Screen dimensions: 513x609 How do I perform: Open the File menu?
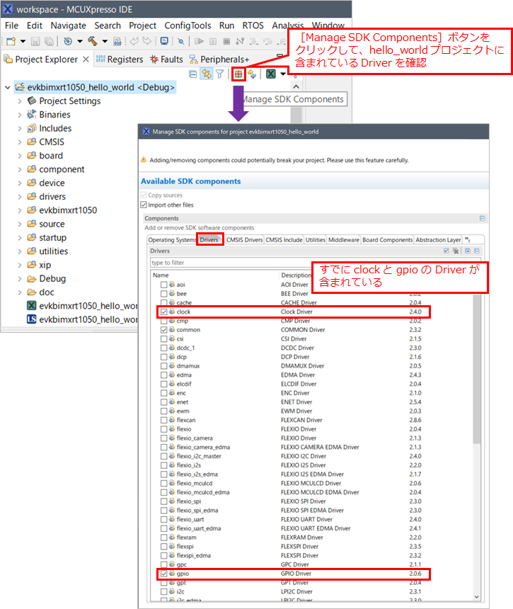click(x=11, y=25)
